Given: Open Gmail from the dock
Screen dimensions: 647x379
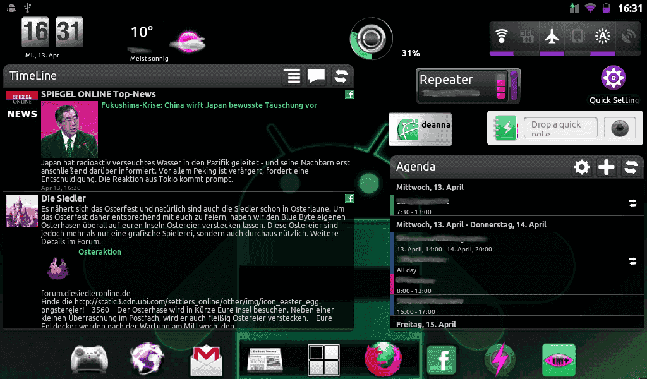Looking at the screenshot, I should 207,361.
